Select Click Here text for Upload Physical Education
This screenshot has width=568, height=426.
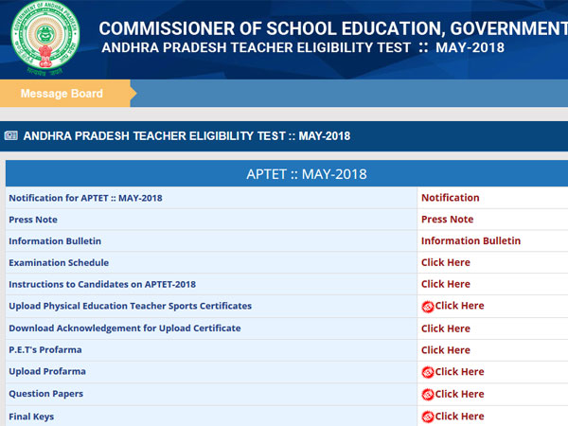click(460, 306)
